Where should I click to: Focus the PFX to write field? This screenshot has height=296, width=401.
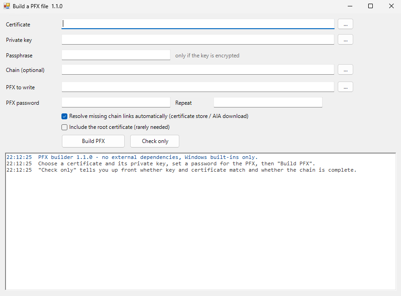(198, 87)
